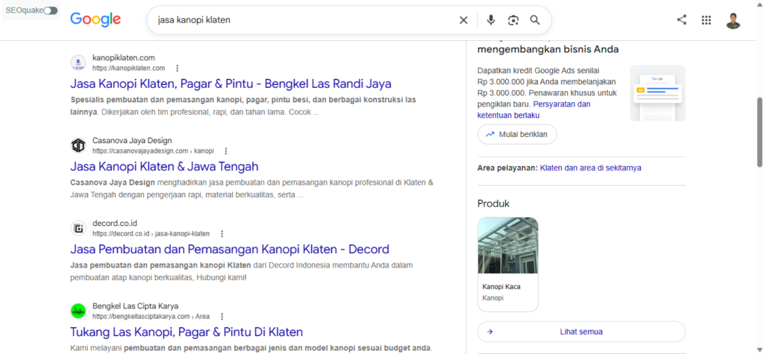The width and height of the screenshot is (764, 354).
Task: Click 'mengembangkan bisnis Anda' heading
Action: pos(548,49)
